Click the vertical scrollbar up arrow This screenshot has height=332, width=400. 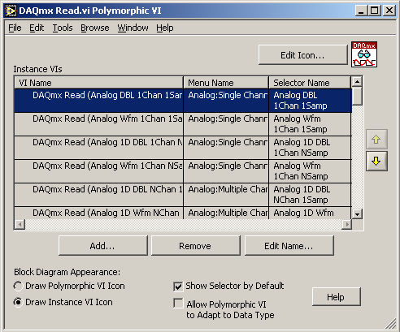click(x=357, y=81)
